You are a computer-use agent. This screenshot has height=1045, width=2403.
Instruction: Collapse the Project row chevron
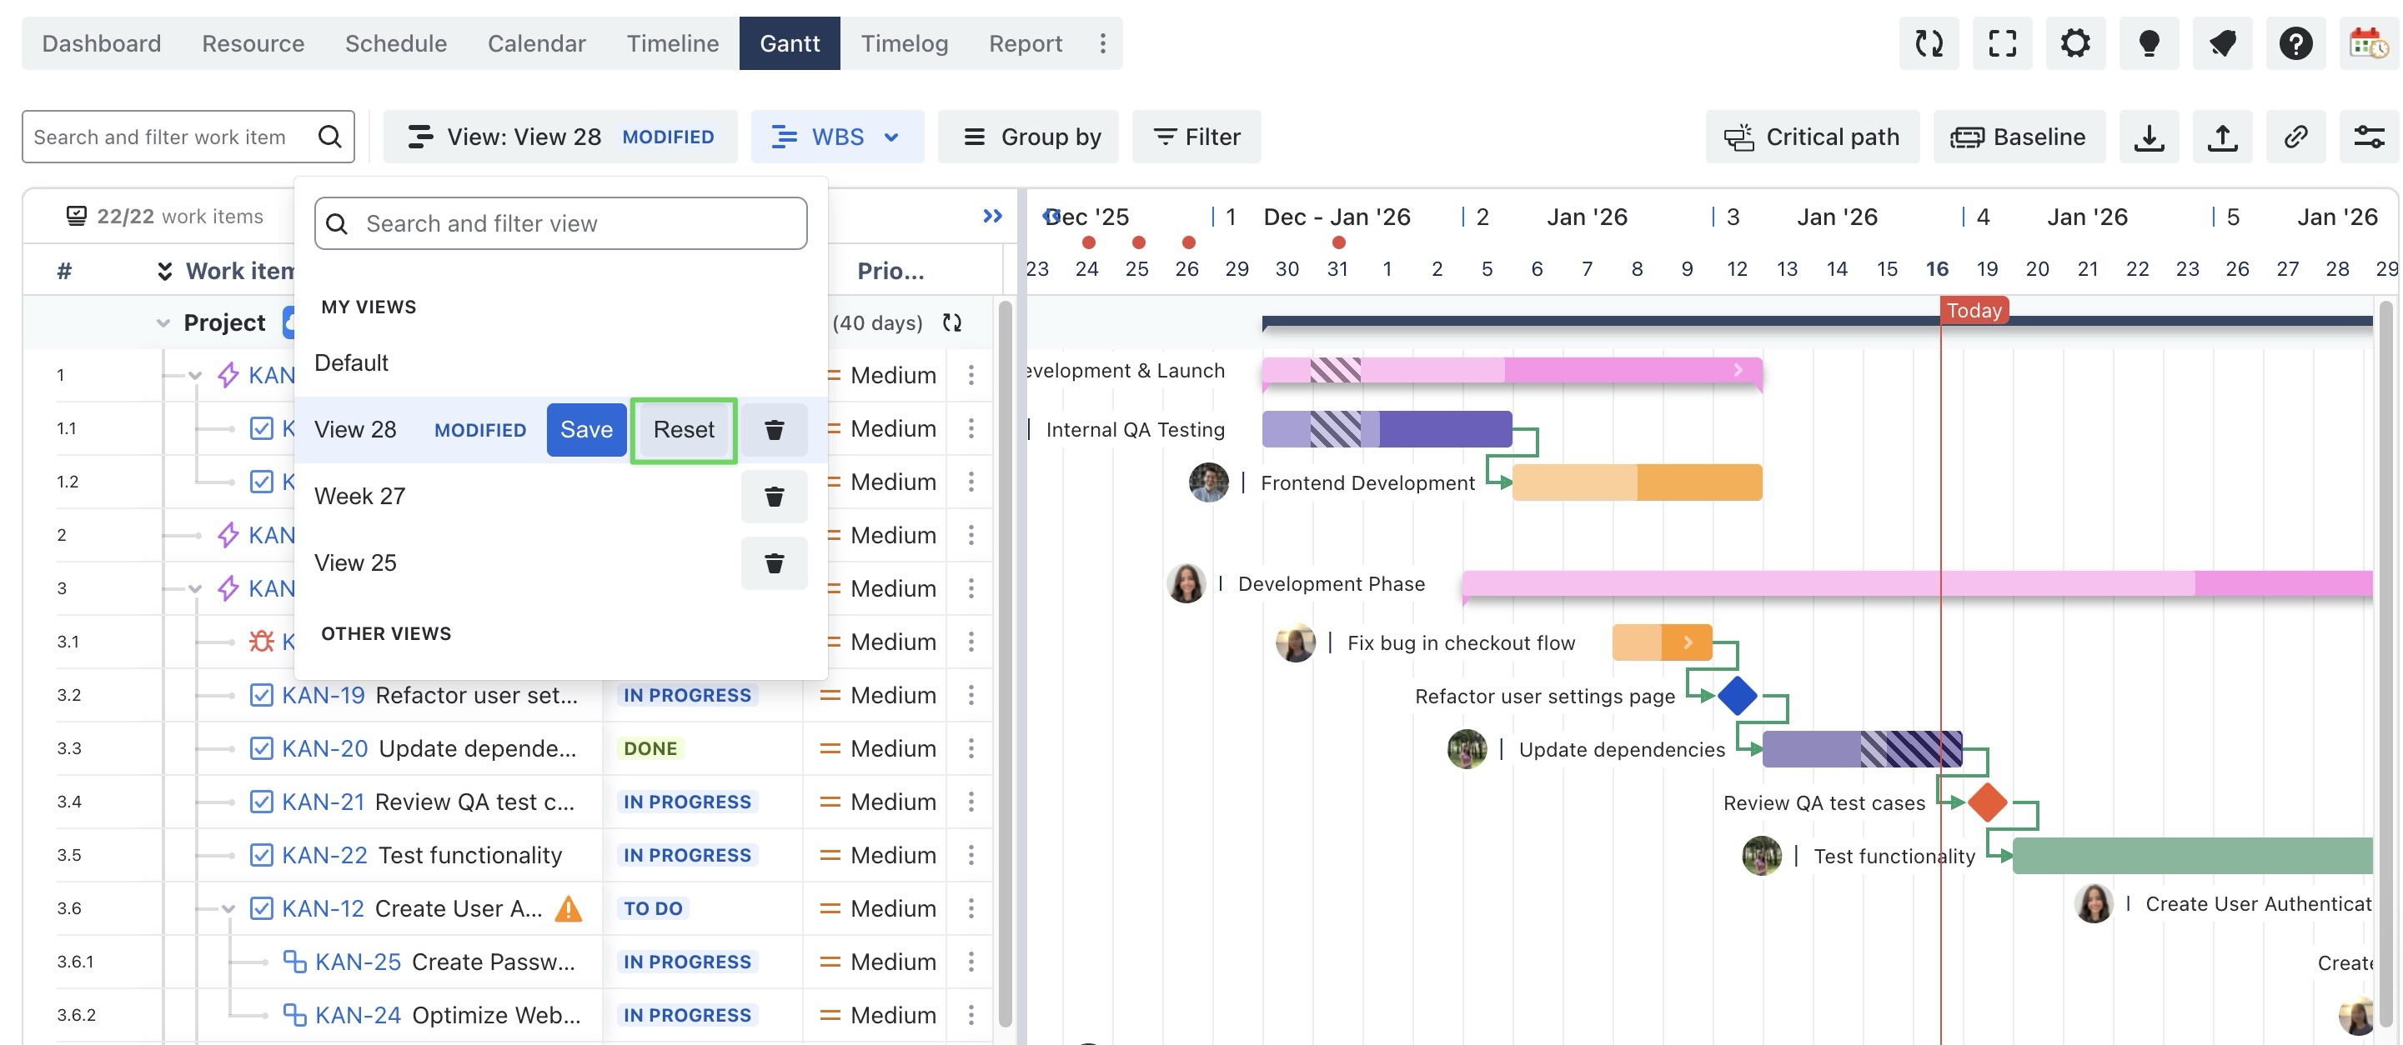tap(163, 322)
